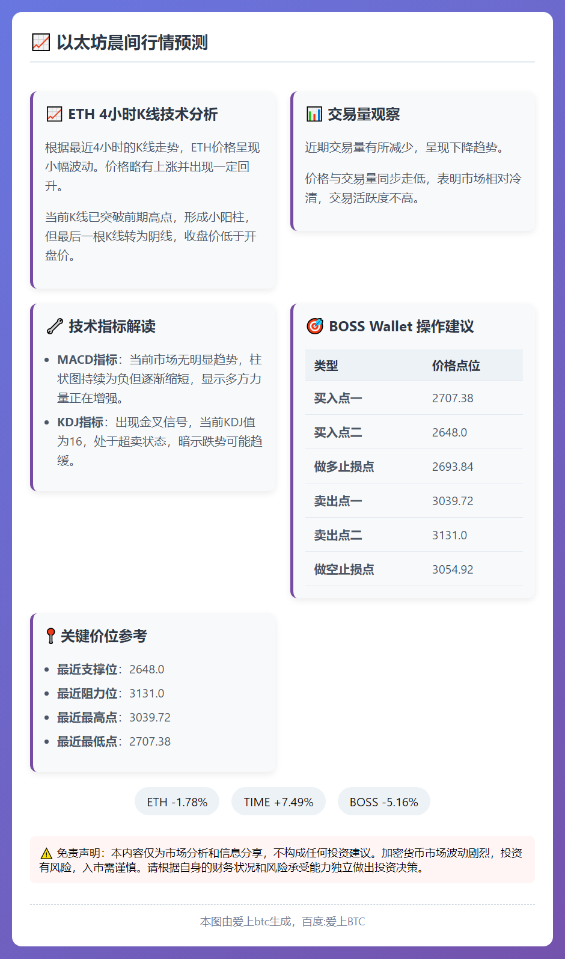
Task: Click the 3039.72 value in the table
Action: 453,501
